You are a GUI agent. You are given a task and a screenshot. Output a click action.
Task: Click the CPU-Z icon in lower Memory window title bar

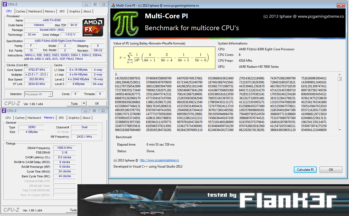[x=4, y=111]
